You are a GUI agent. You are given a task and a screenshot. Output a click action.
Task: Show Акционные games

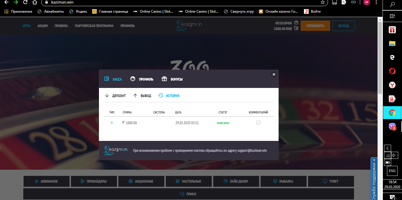[141, 181]
